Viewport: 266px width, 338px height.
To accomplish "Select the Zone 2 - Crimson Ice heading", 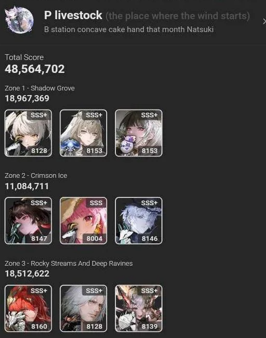I will [36, 176].
